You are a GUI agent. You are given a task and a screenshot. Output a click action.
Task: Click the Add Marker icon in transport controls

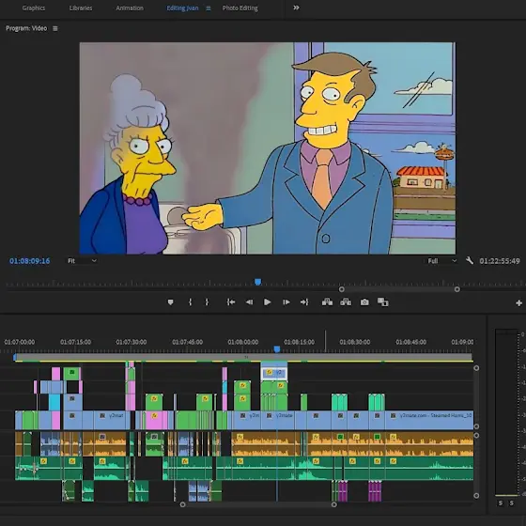pyautogui.click(x=170, y=302)
